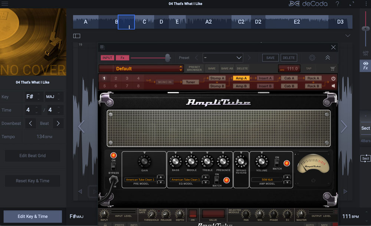Open the hamburger menu in deCoda
This screenshot has width=371, height=226.
5,4
